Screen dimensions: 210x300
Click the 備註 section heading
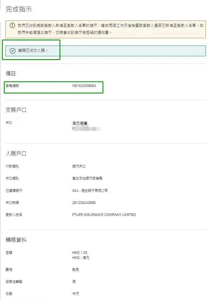point(11,73)
